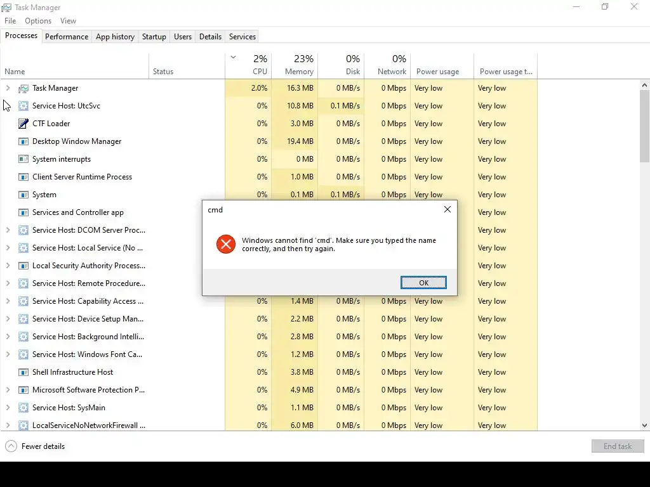Sort processes by Memory column
Viewport: 650px width, 487px height.
coord(295,65)
